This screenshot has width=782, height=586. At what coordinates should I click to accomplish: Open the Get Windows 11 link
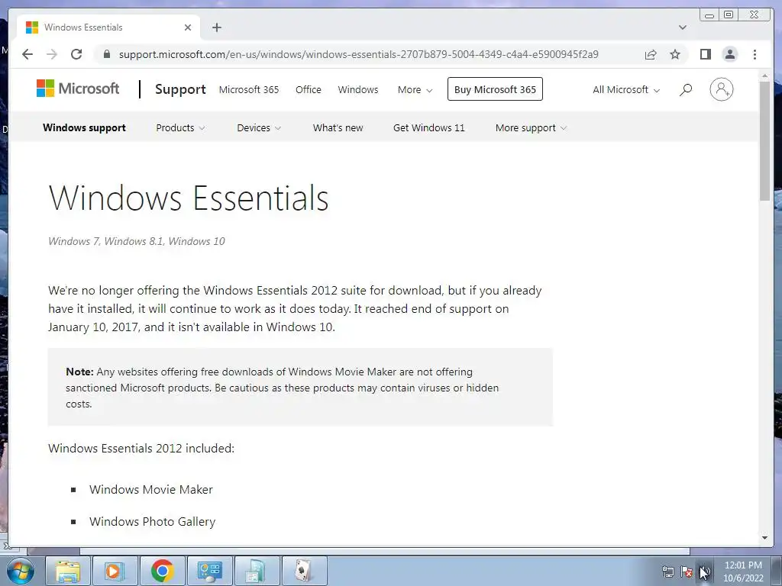(x=429, y=127)
